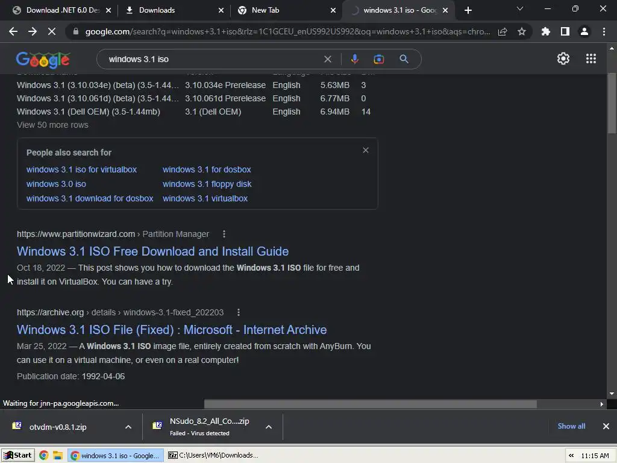Click the share page icon in address bar

[x=503, y=32]
